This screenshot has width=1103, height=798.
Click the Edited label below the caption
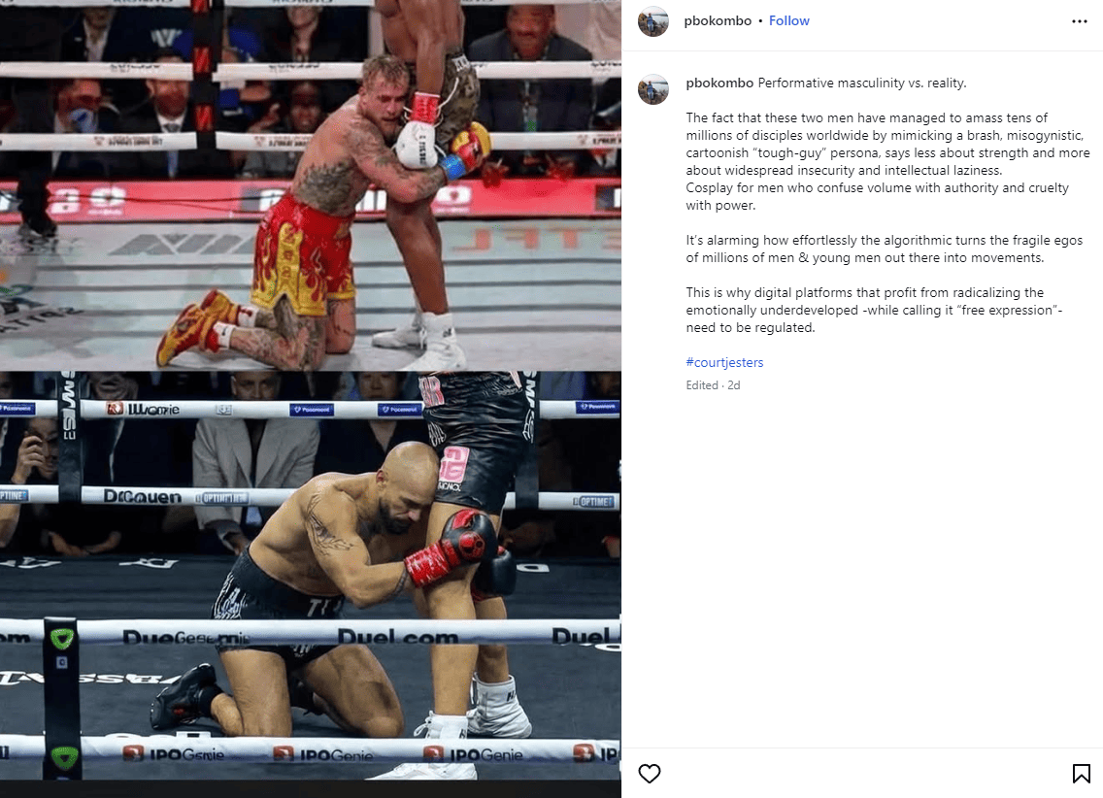pyautogui.click(x=702, y=385)
